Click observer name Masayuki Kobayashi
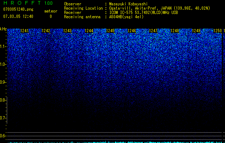 pos(128,4)
